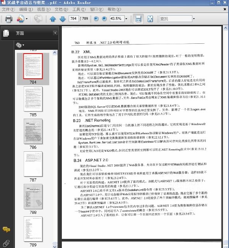229x248 pixels.
Task: Select page 785 thumbnail
Action: pos(33,99)
